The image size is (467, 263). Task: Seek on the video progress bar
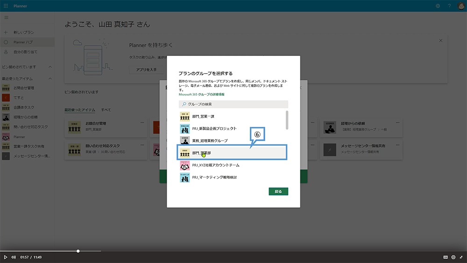[x=233, y=251]
